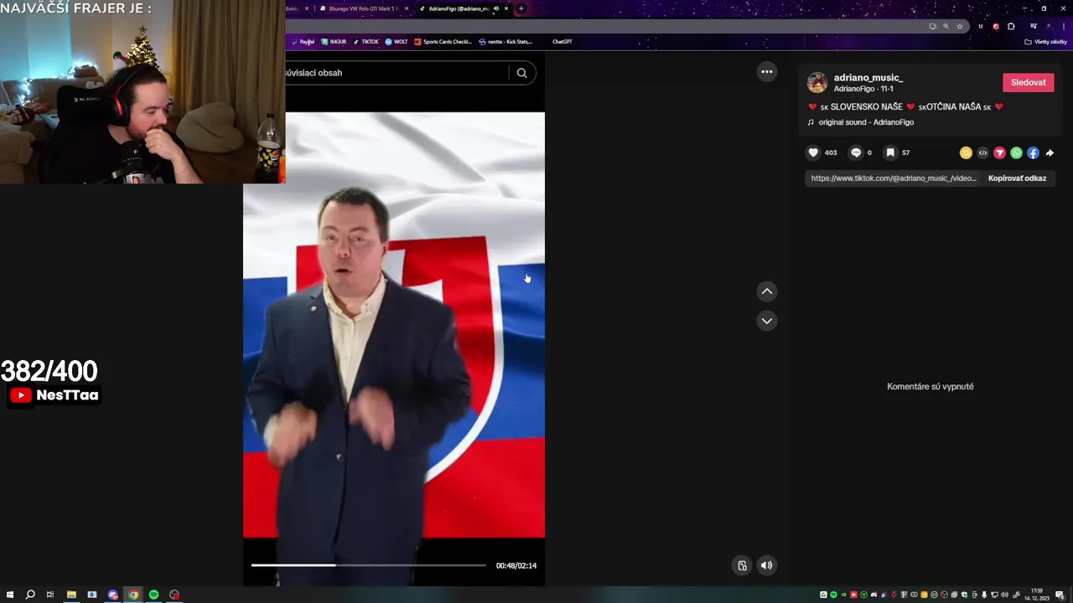Viewport: 1073px width, 603px height.
Task: Click Kopírovať odkaz to copy the link
Action: [1017, 178]
